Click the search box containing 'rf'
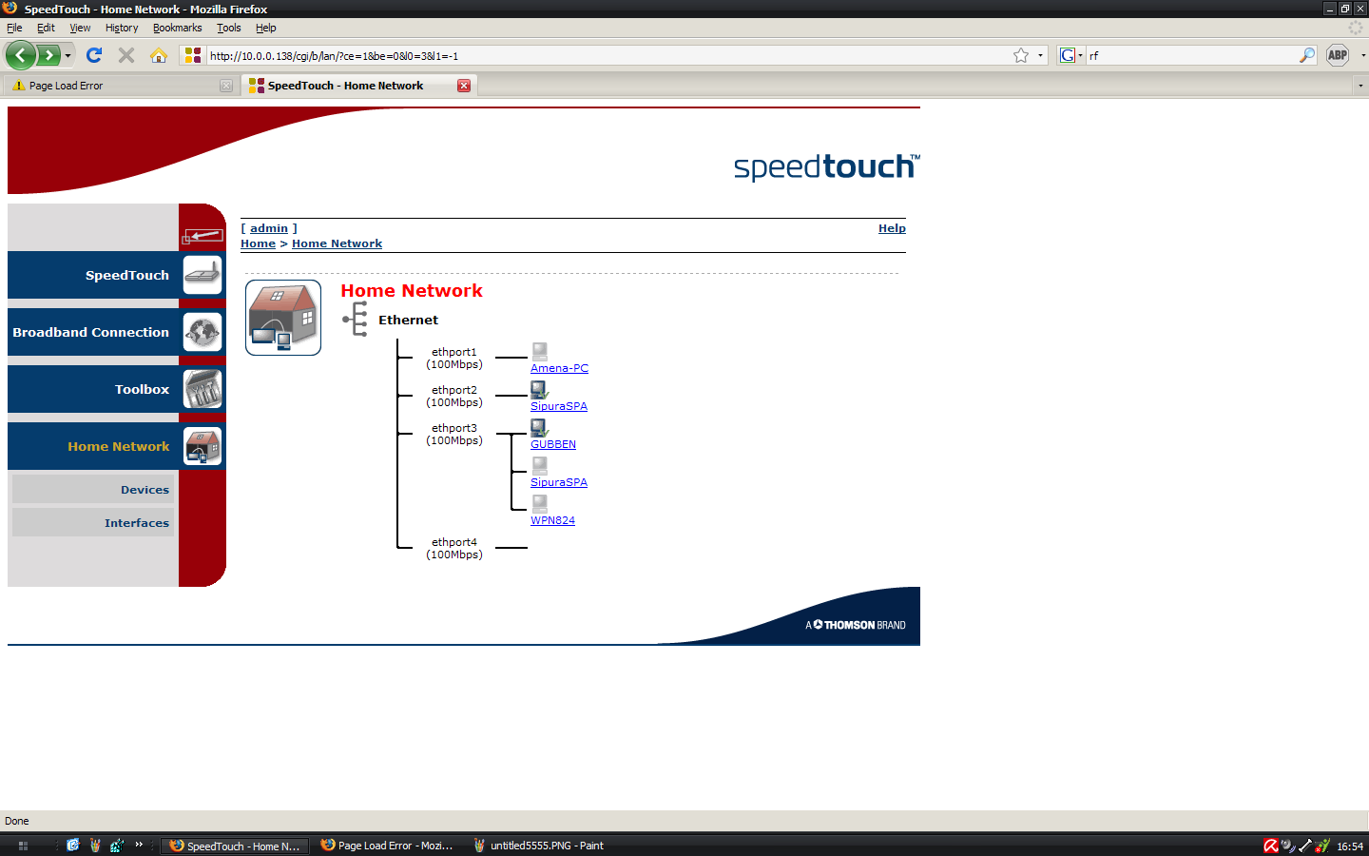This screenshot has width=1369, height=856. (1192, 56)
